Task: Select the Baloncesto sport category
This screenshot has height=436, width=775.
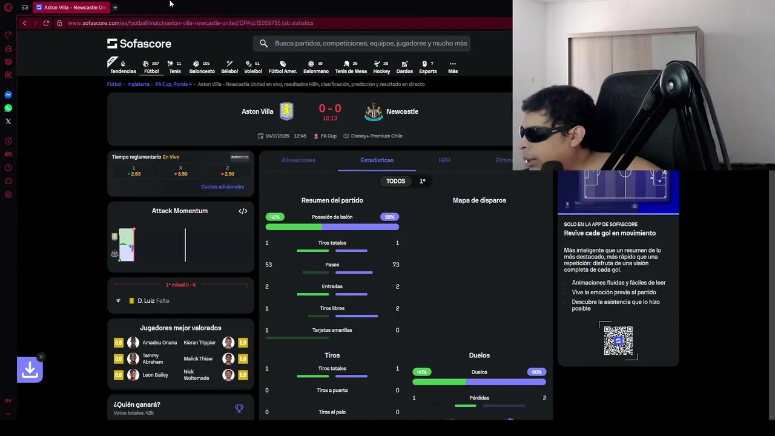Action: [x=202, y=67]
